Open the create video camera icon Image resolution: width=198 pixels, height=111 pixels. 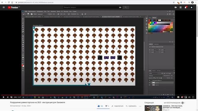pyautogui.click(x=175, y=7)
